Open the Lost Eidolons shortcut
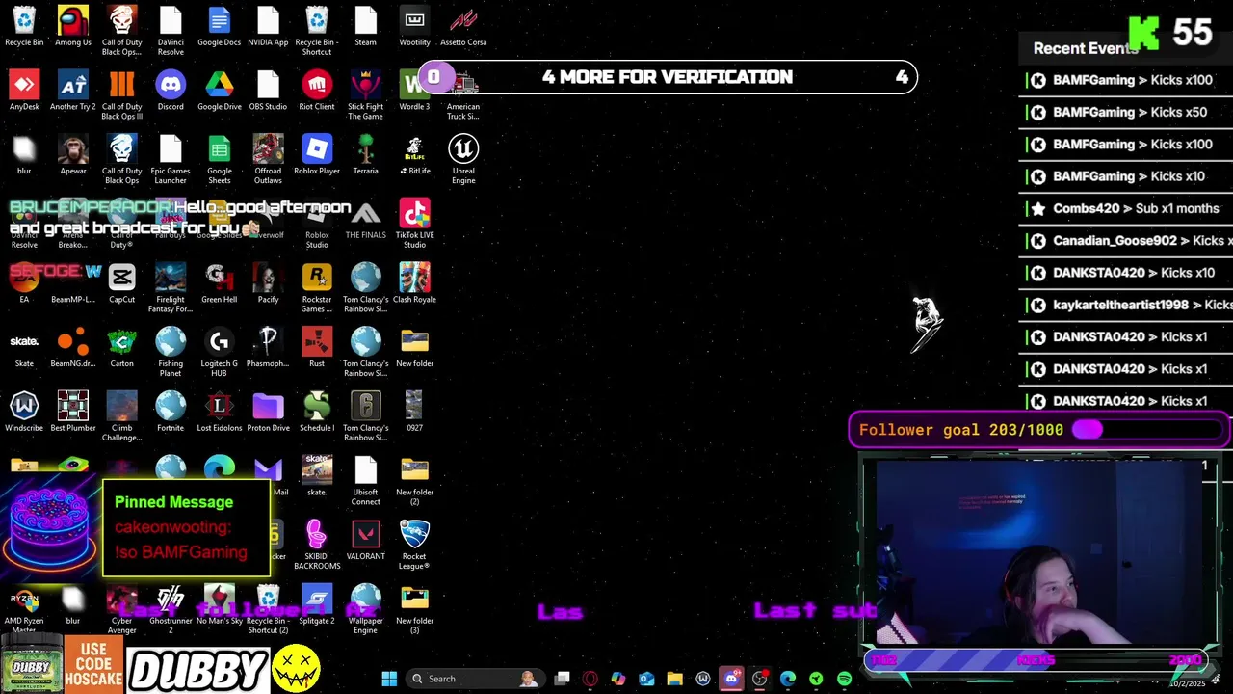The height and width of the screenshot is (694, 1233). tap(219, 413)
